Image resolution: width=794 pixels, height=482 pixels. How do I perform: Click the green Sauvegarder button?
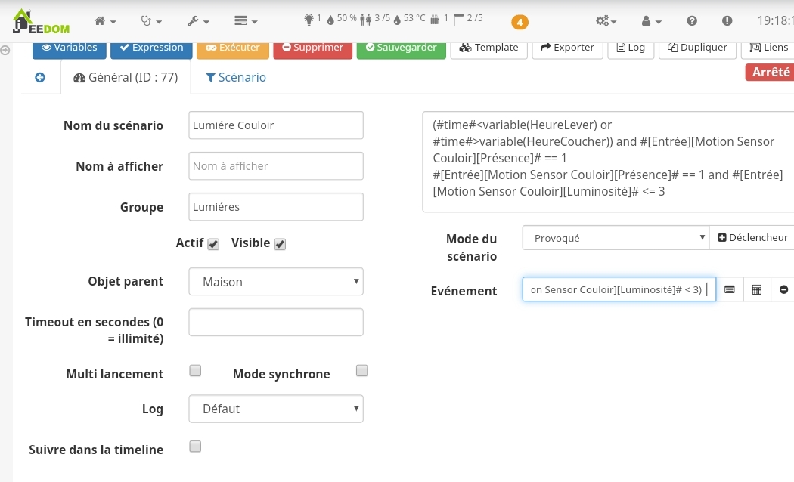tap(401, 48)
